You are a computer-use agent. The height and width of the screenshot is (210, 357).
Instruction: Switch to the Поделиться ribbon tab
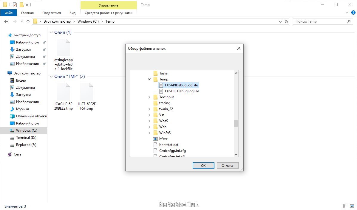tap(52, 13)
